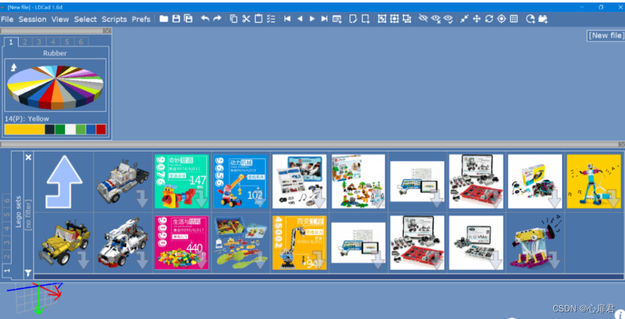Select the four-arrow move tool
The image size is (625, 319).
[x=477, y=19]
